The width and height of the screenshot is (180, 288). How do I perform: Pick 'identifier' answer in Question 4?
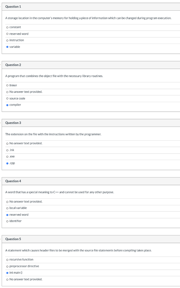tap(7, 221)
